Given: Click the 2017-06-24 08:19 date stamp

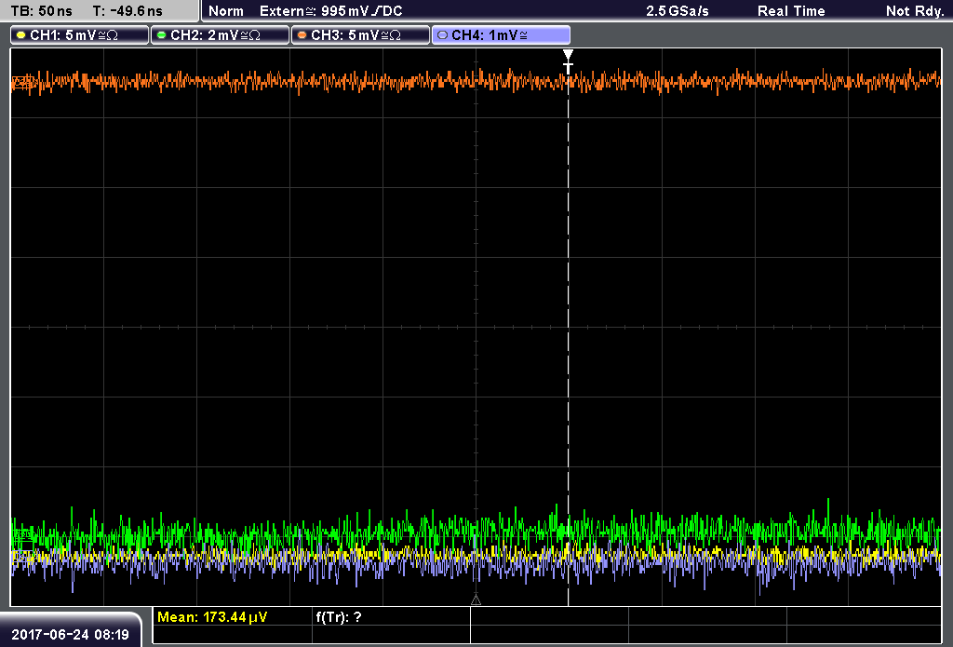Looking at the screenshot, I should pos(71,634).
